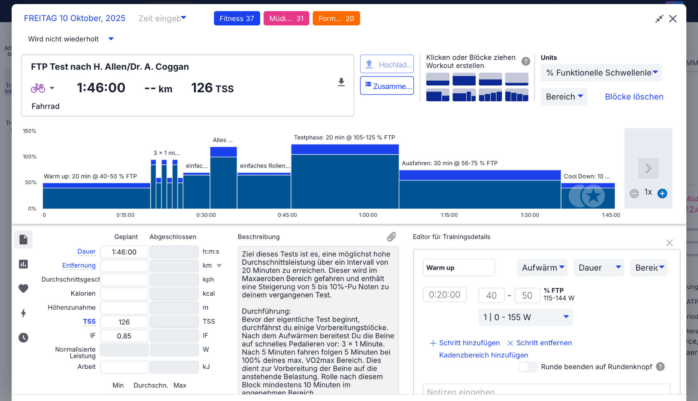Open the 'Aufwärm' step type dropdown
Screen dimensions: 698x401
pyautogui.click(x=542, y=268)
